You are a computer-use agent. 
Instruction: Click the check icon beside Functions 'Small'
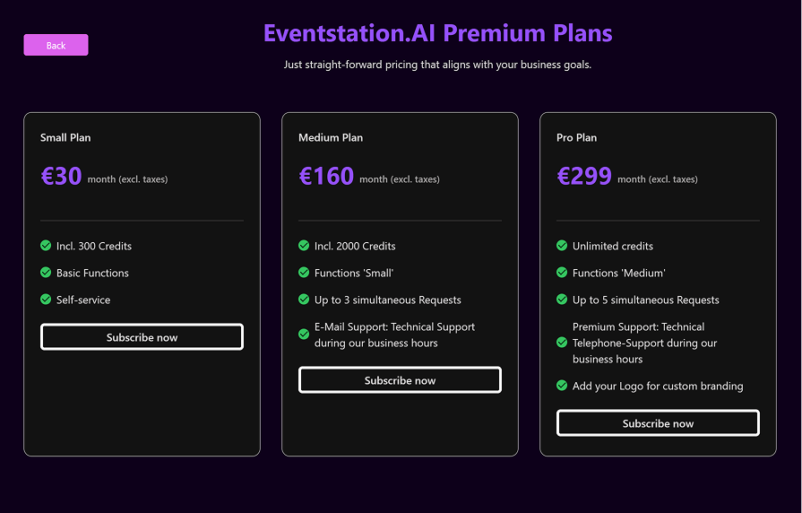pyautogui.click(x=304, y=273)
